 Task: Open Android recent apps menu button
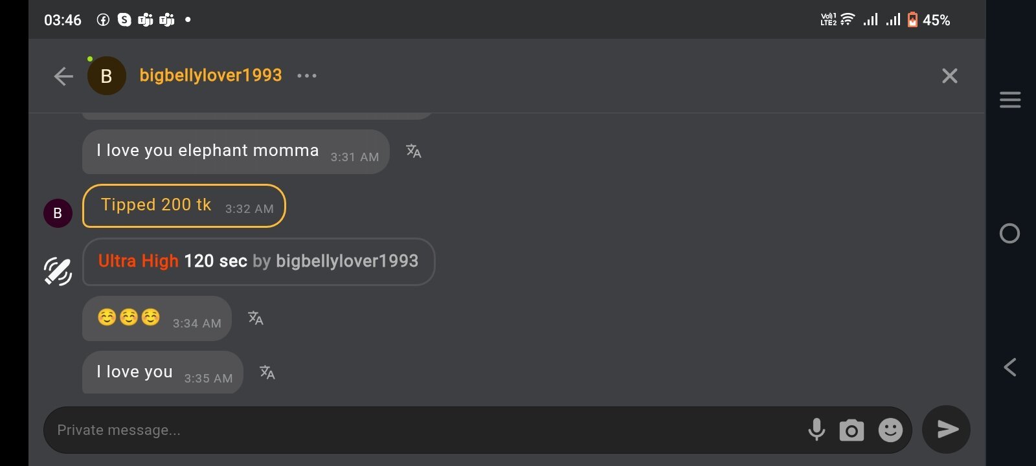[x=1009, y=100]
